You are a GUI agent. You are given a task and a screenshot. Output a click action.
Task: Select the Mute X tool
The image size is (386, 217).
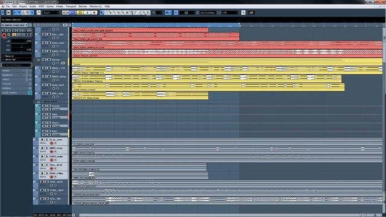click(x=127, y=13)
